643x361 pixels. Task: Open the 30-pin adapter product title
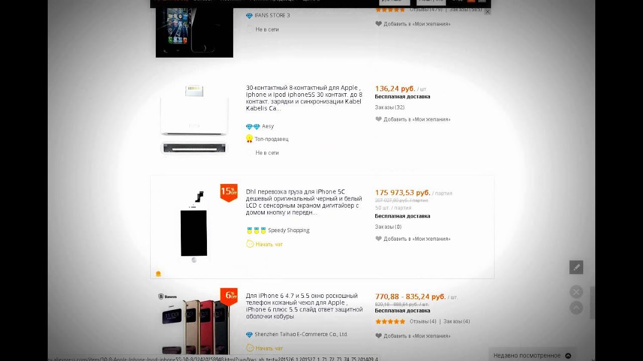304,98
